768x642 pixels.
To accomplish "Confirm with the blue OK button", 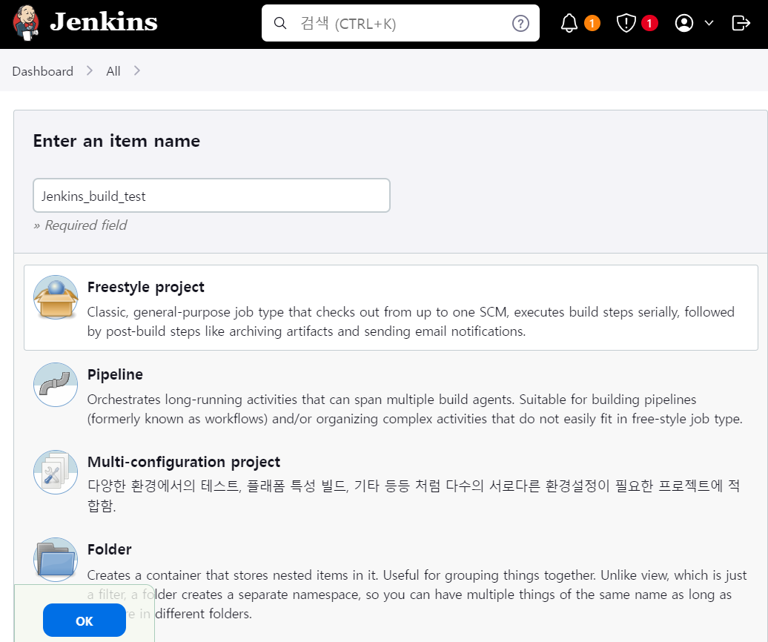I will (x=85, y=621).
